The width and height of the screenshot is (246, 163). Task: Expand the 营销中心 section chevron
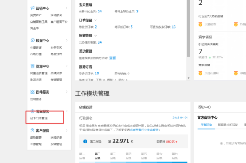(67, 8)
